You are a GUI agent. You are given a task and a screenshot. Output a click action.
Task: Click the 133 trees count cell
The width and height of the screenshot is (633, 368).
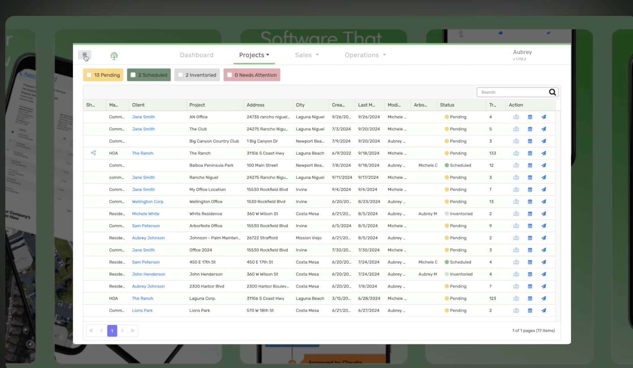493,153
